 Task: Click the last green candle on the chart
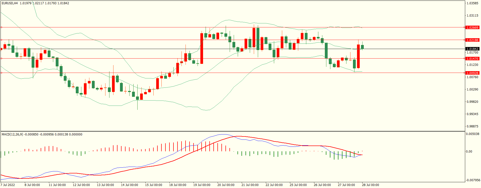[x=362, y=47]
